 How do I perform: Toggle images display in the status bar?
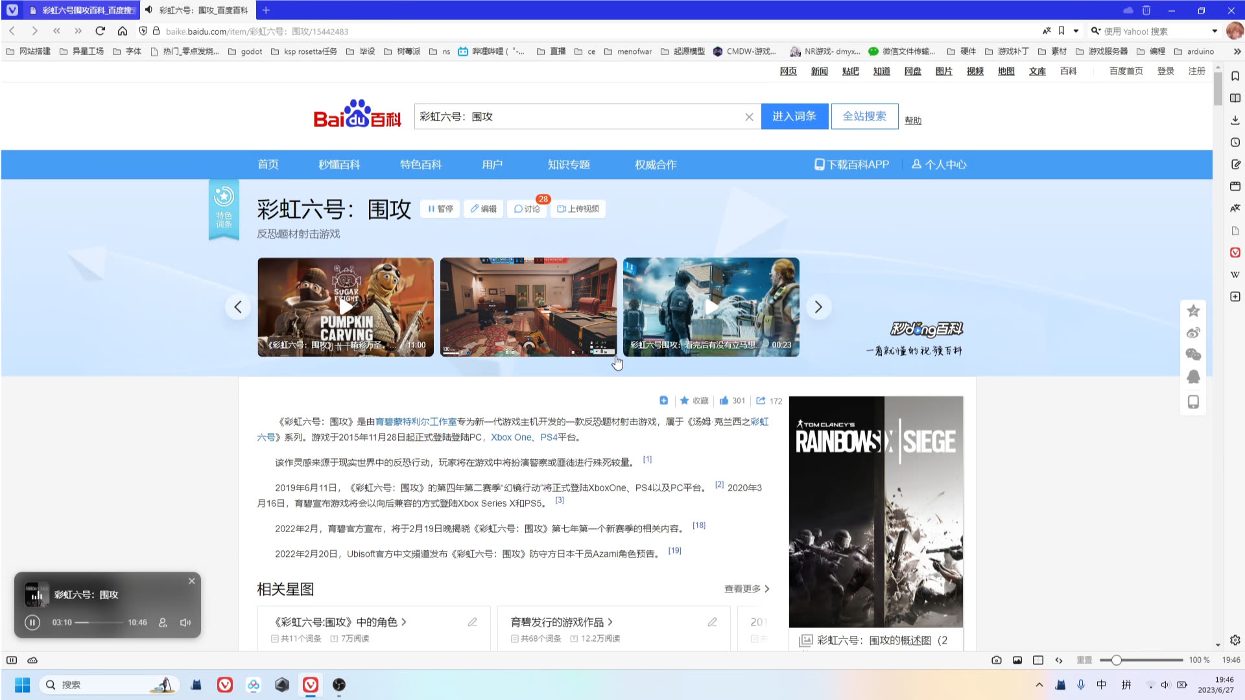coord(1017,660)
